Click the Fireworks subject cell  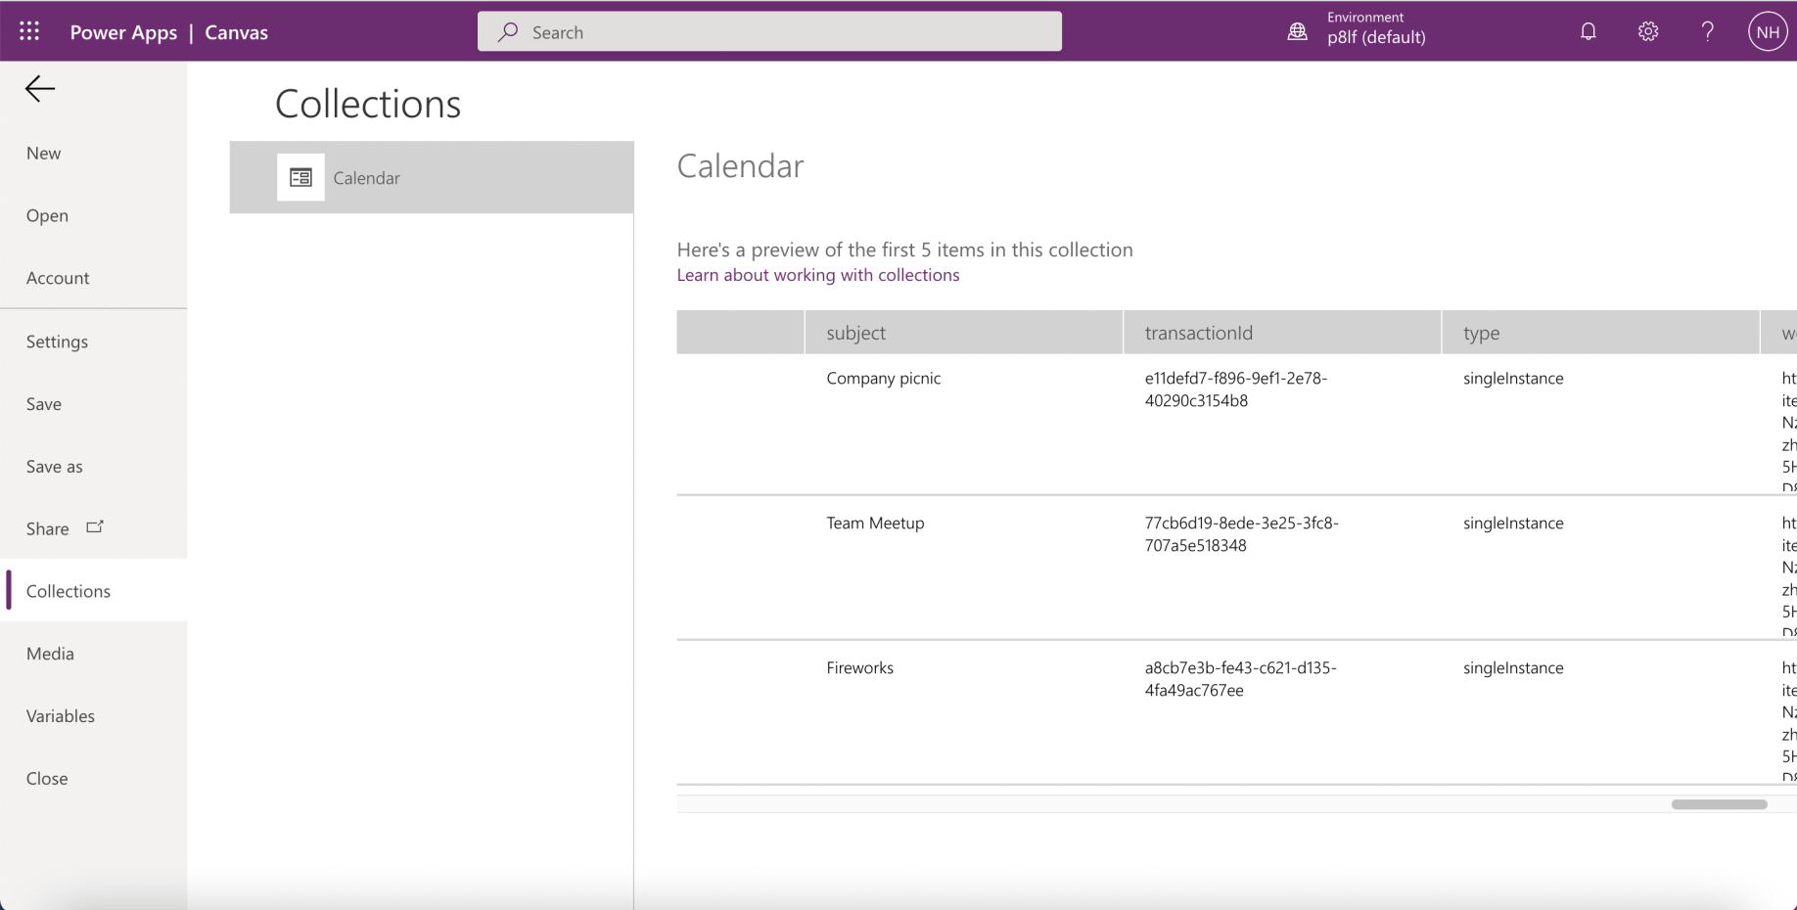click(860, 668)
